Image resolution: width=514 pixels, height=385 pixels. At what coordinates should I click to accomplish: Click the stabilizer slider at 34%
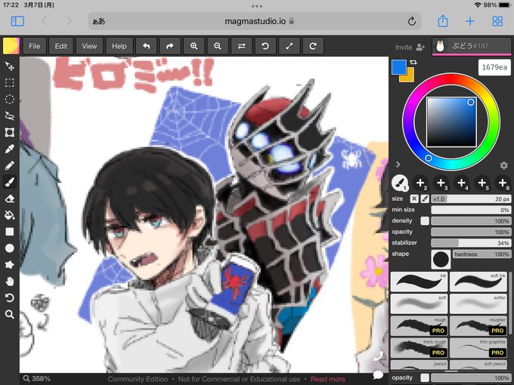(471, 243)
